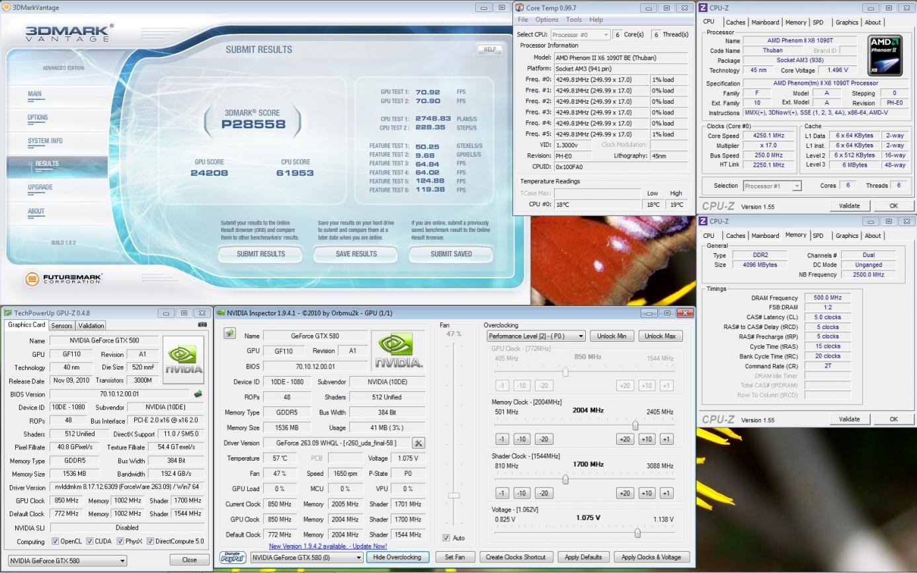
Task: Open the GPU-Z graphics card dropdown
Action: [67, 560]
